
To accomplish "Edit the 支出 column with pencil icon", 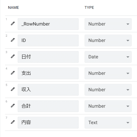I will coord(13,73).
